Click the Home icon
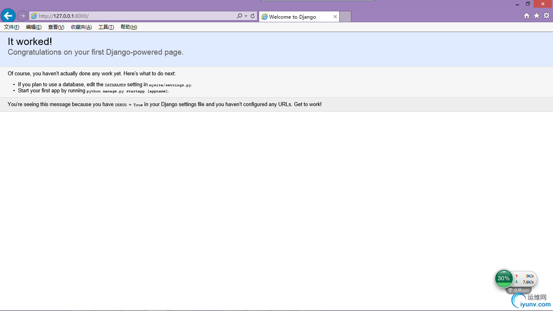 pyautogui.click(x=527, y=16)
